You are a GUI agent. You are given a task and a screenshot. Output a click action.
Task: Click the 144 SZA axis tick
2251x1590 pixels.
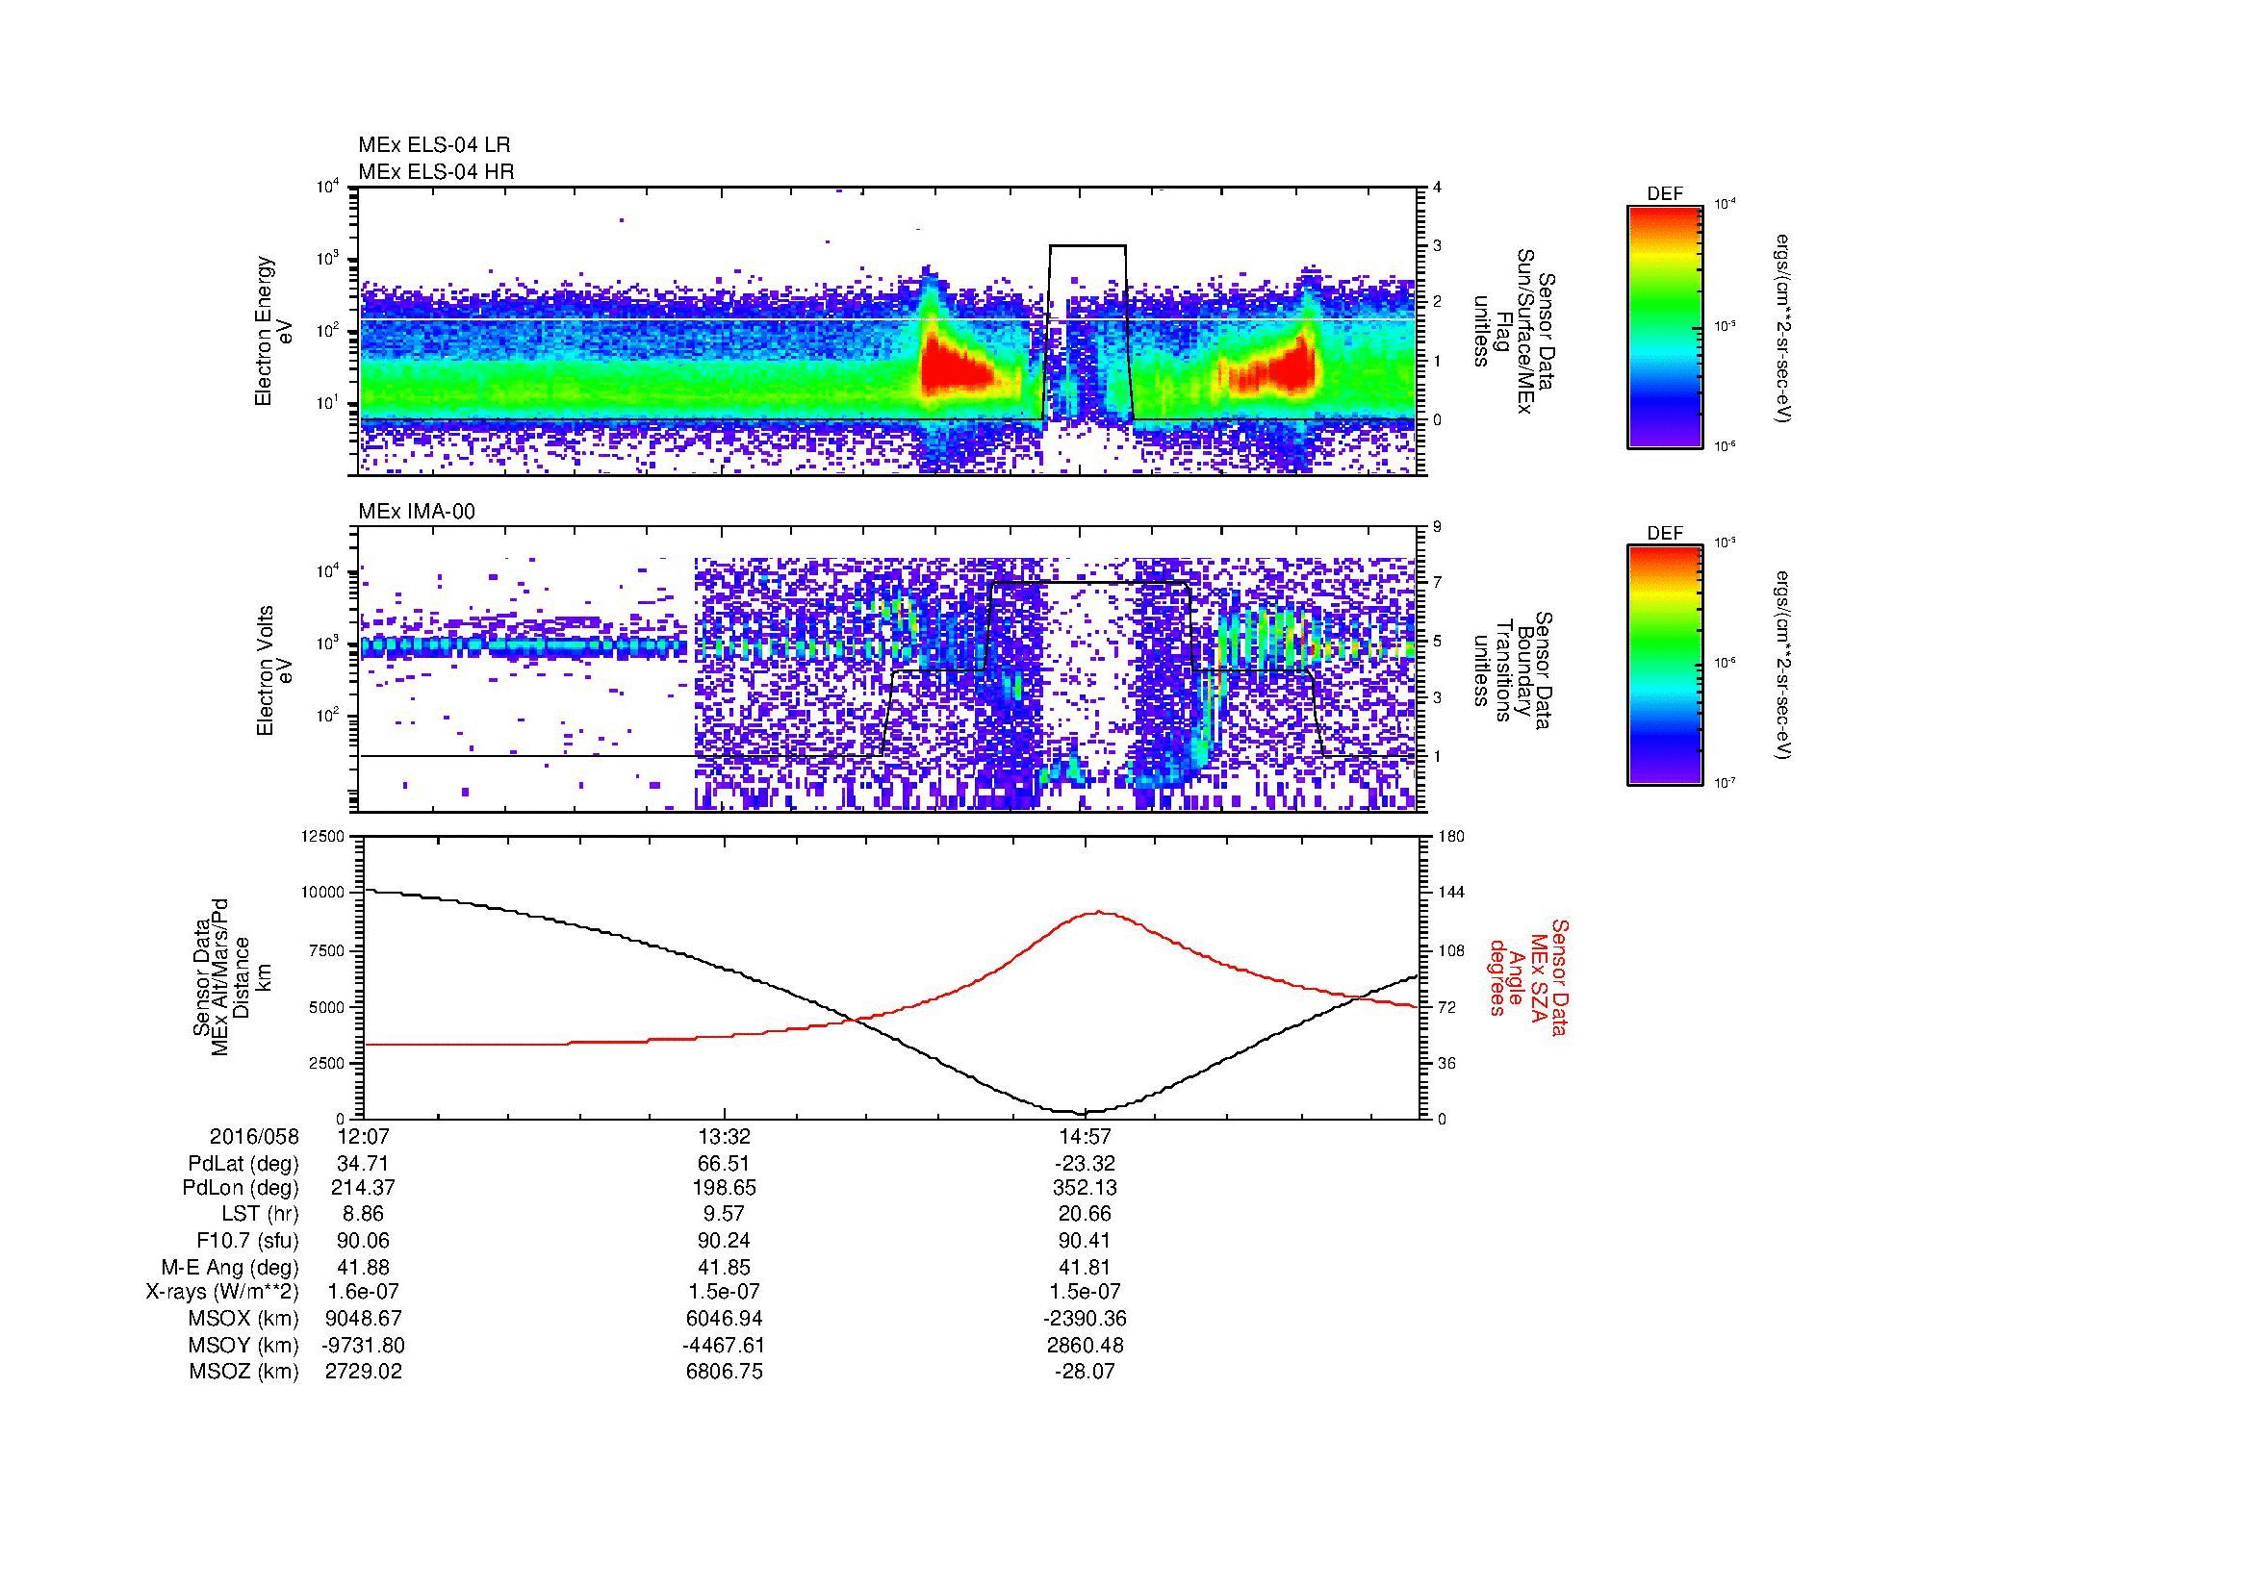[x=1452, y=893]
